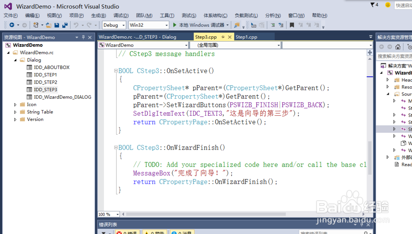Viewport: 412px width, 234px height.
Task: Open the 调试(D) menu
Action: click(x=121, y=16)
